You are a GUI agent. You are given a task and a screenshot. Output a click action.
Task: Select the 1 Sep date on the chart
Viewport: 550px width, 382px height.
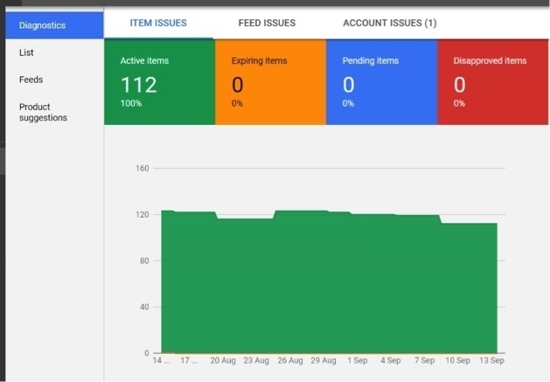[357, 360]
